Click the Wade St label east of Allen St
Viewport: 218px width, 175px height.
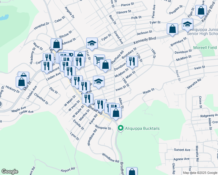coord(148,91)
